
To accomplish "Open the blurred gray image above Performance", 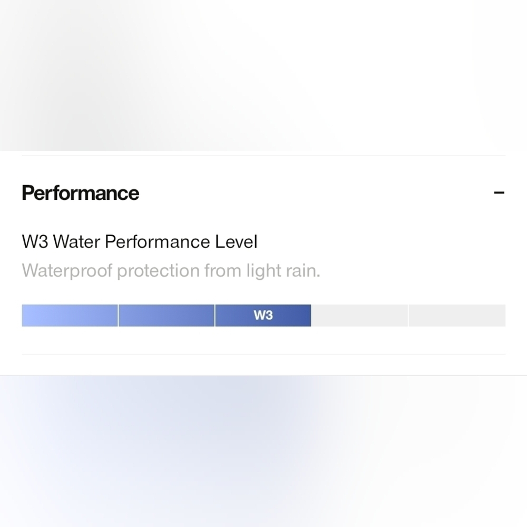I will pos(263,75).
